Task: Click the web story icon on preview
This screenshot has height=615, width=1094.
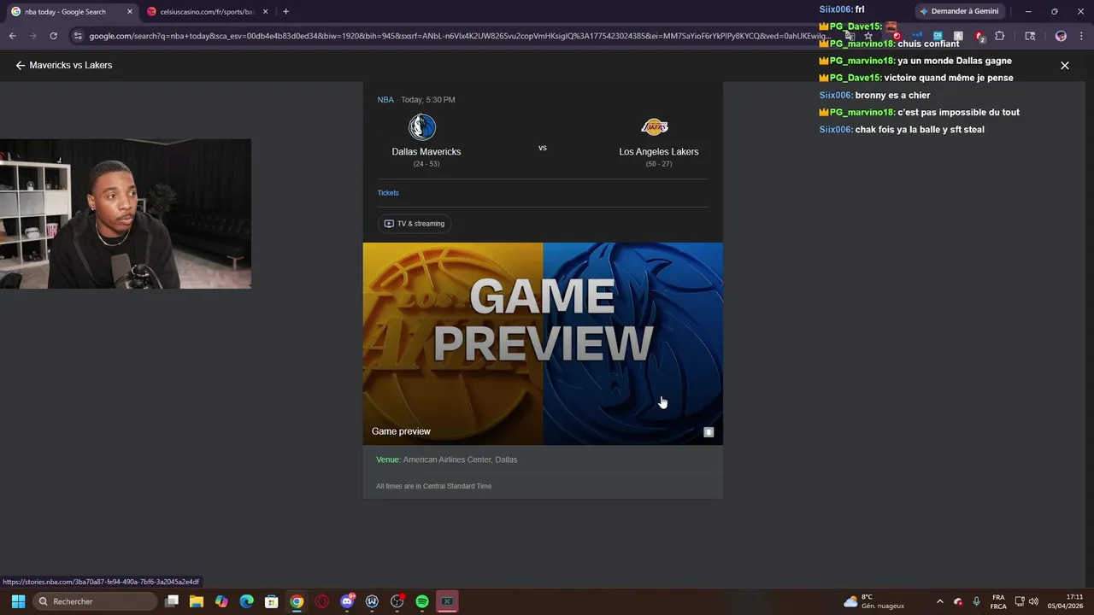Action: point(709,432)
